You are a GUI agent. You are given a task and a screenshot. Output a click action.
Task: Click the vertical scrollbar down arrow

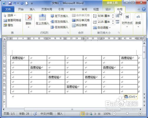point(144,94)
